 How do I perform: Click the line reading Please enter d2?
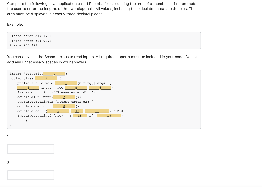30,41
